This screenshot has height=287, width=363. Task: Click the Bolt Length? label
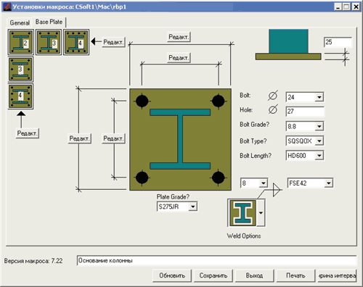coord(256,156)
